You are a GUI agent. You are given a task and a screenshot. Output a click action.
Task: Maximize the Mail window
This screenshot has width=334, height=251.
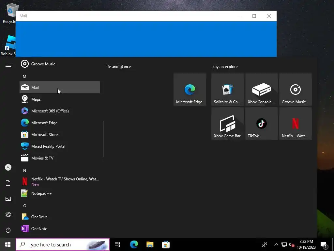[254, 16]
